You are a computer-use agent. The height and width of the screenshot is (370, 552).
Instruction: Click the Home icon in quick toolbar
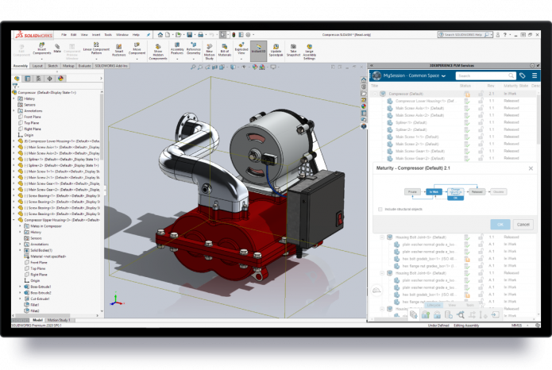160,34
